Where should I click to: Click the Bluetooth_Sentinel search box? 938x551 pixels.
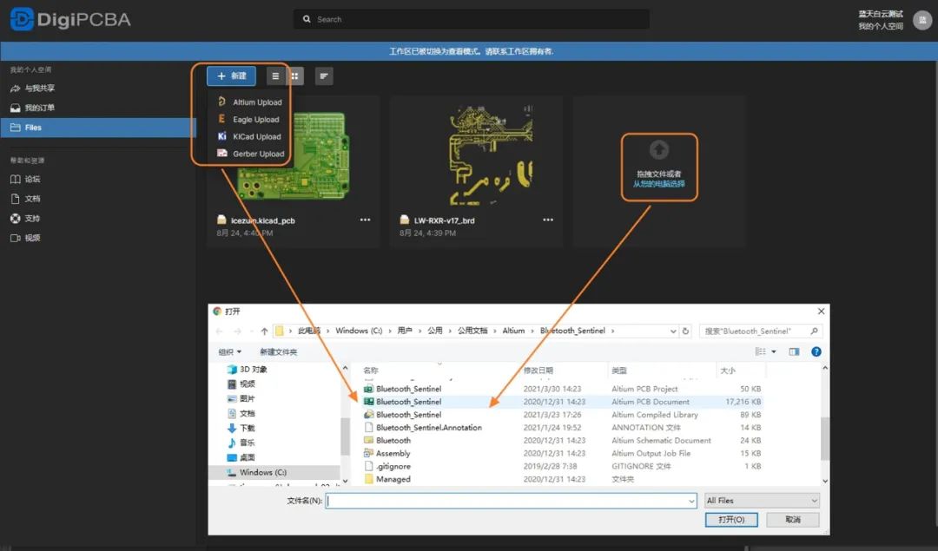pos(761,331)
